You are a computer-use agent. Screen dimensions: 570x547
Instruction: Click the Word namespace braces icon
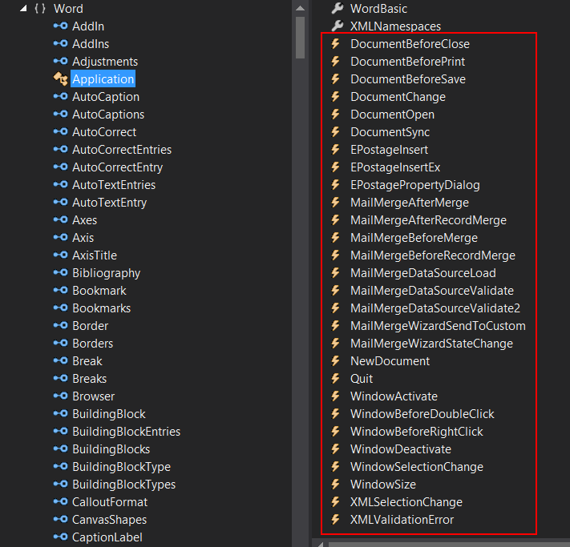tap(40, 8)
